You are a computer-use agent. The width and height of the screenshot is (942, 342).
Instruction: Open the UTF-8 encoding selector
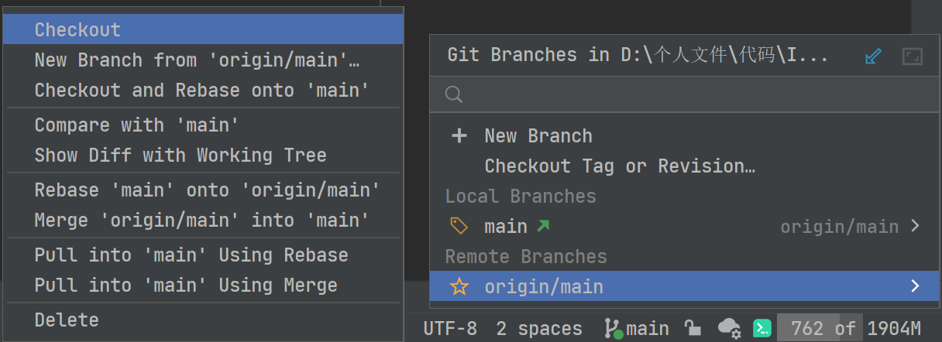pos(450,328)
